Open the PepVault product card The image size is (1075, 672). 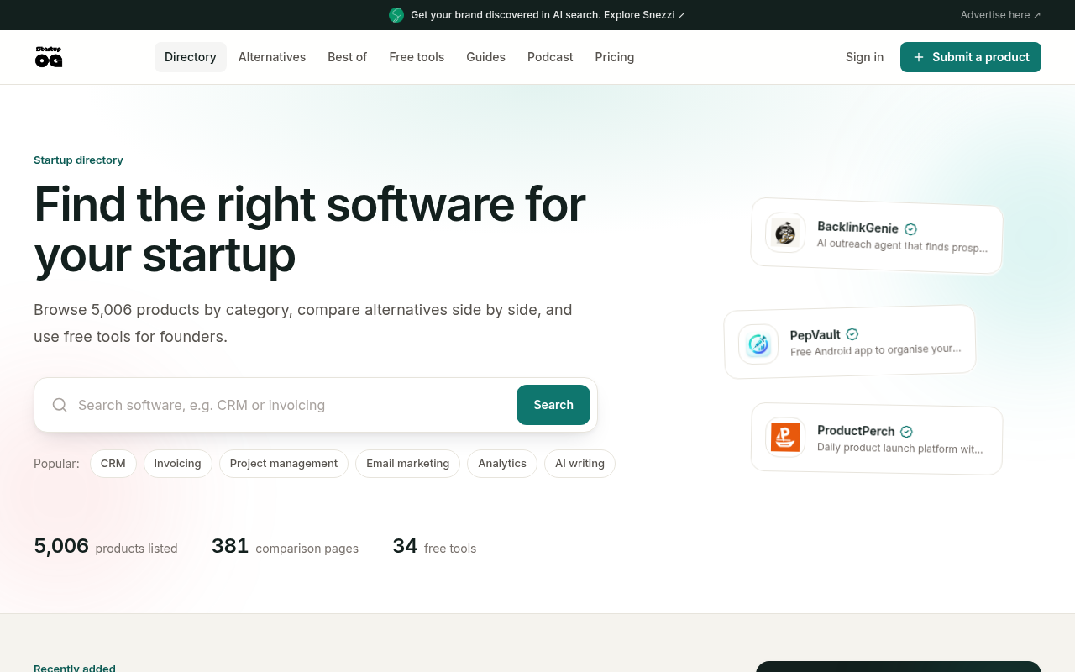[850, 341]
